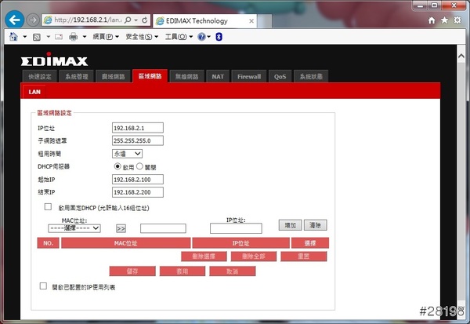Expand the MAC位址 選擇 dropdown
This screenshot has width=470, height=324.
click(74, 228)
